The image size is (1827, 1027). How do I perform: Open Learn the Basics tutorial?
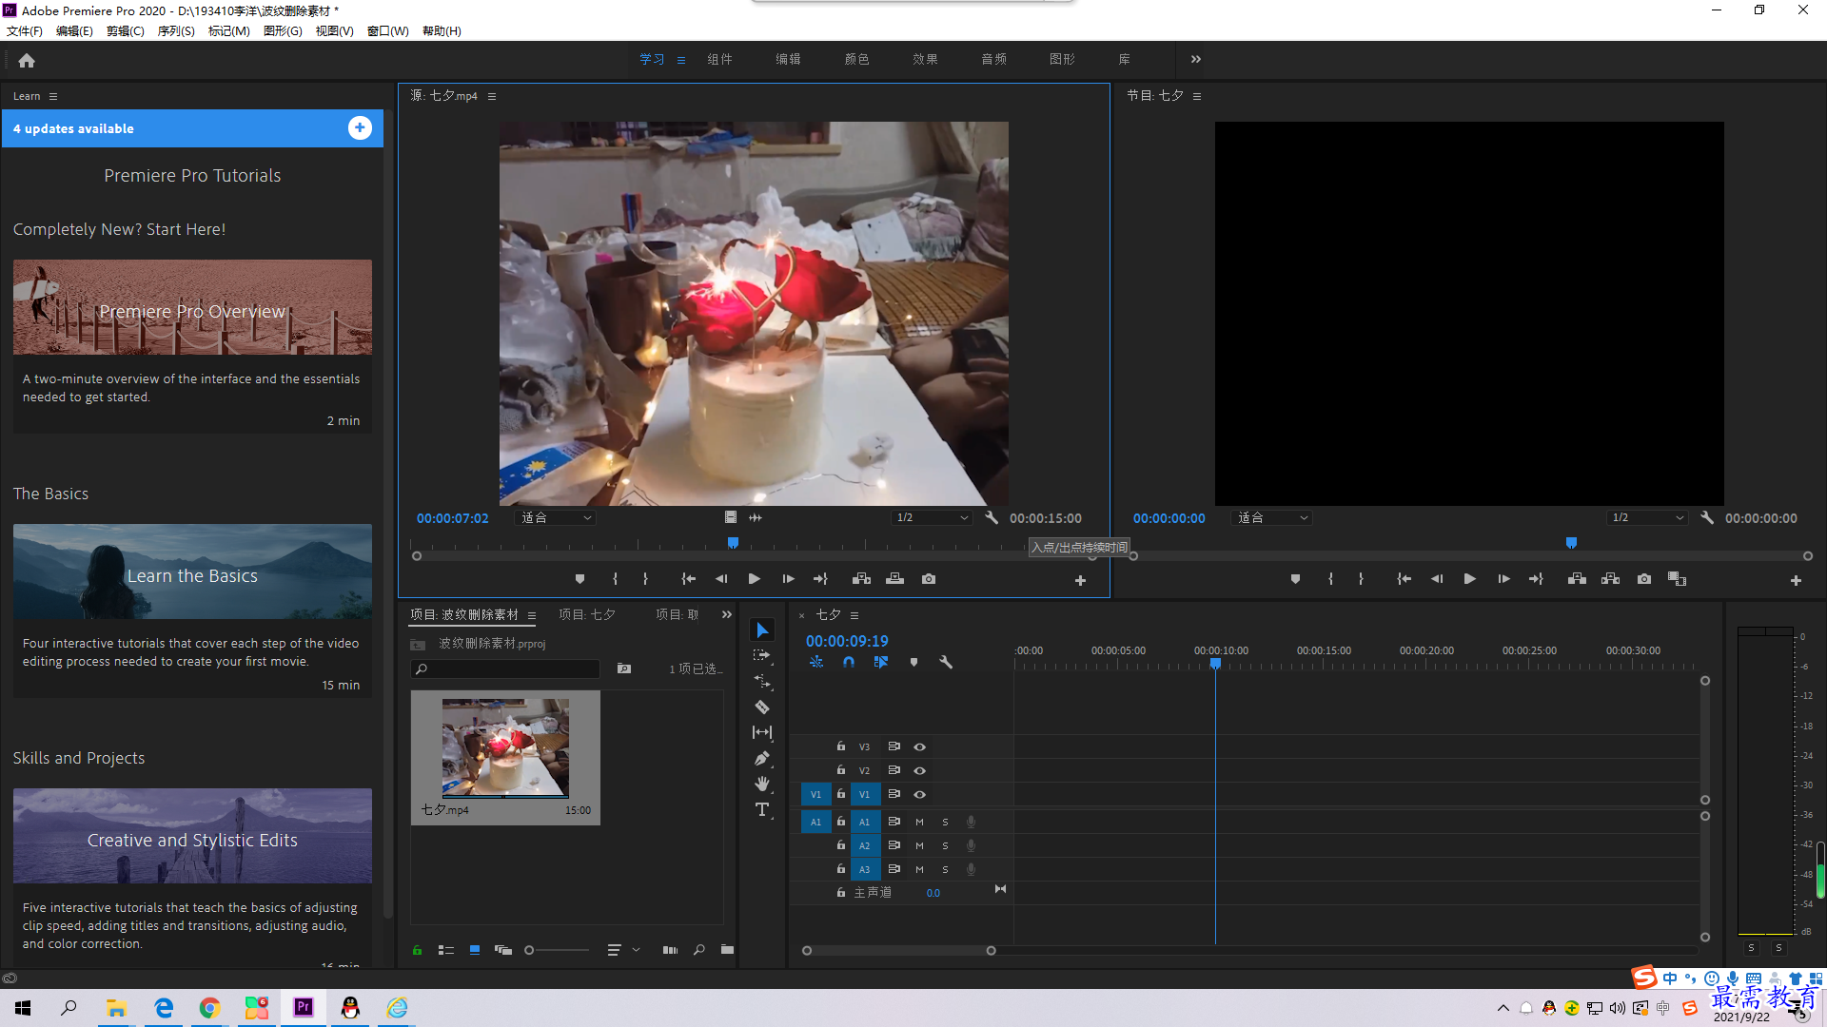[192, 572]
